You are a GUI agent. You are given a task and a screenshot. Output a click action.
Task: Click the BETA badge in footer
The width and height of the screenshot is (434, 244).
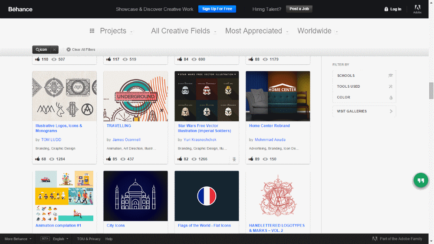[x=45, y=238]
